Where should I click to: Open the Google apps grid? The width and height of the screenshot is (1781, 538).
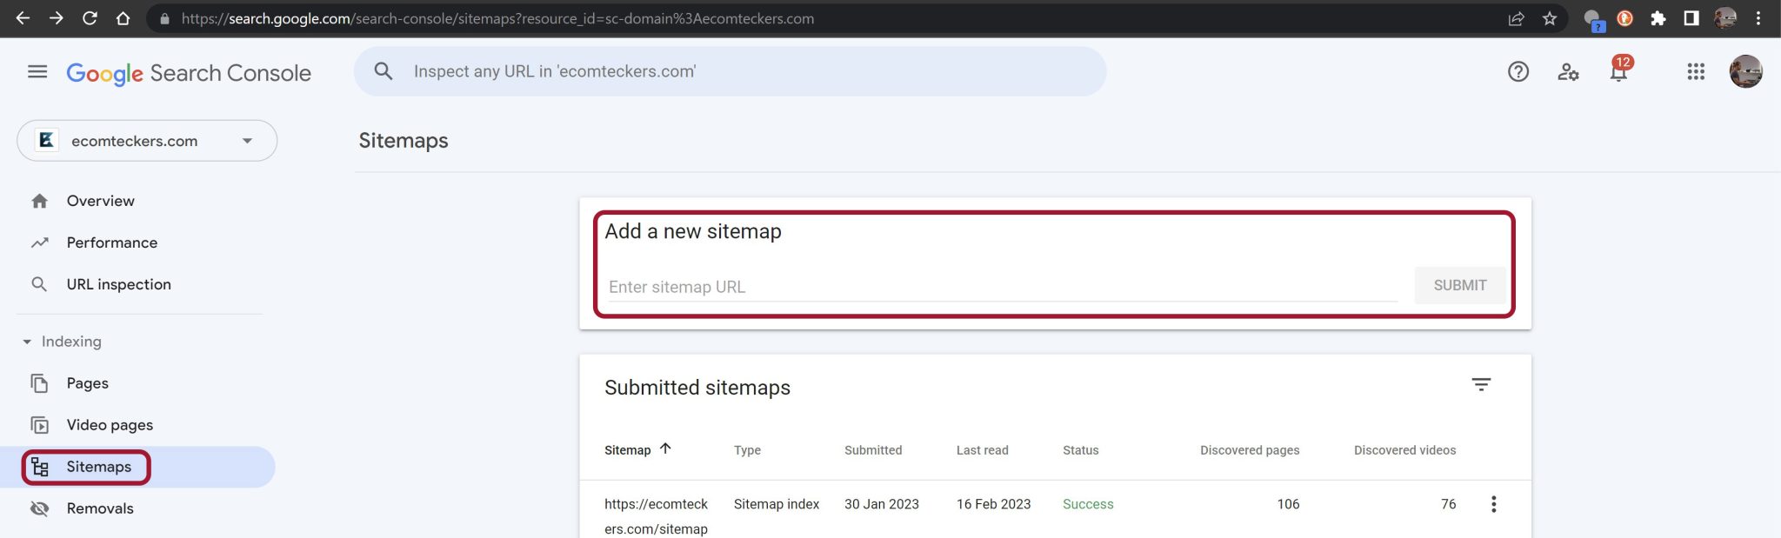coord(1695,72)
